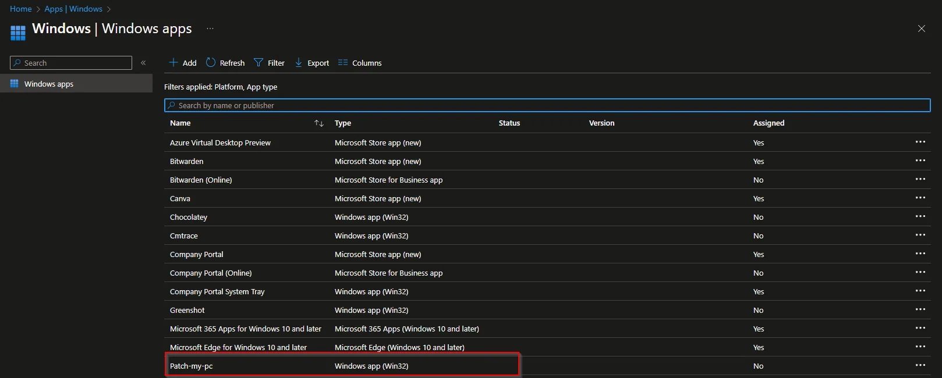Open the ellipsis menu for Bitwarden row
Screen dimensions: 942x378
coord(920,161)
